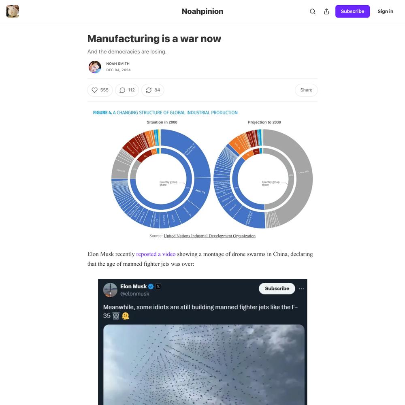Follow the United Nations Industrial Development Organization link
This screenshot has height=405, width=405.
coord(209,236)
